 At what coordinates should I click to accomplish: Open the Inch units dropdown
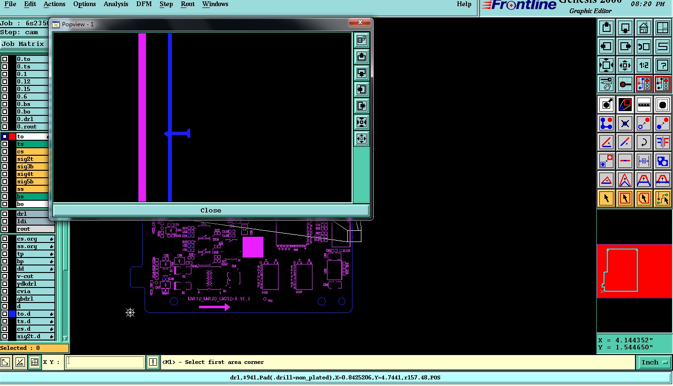click(x=655, y=362)
